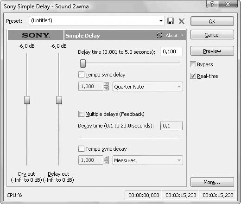This screenshot has width=241, height=204.
Task: Open the Preset dropdown list
Action: (161, 21)
